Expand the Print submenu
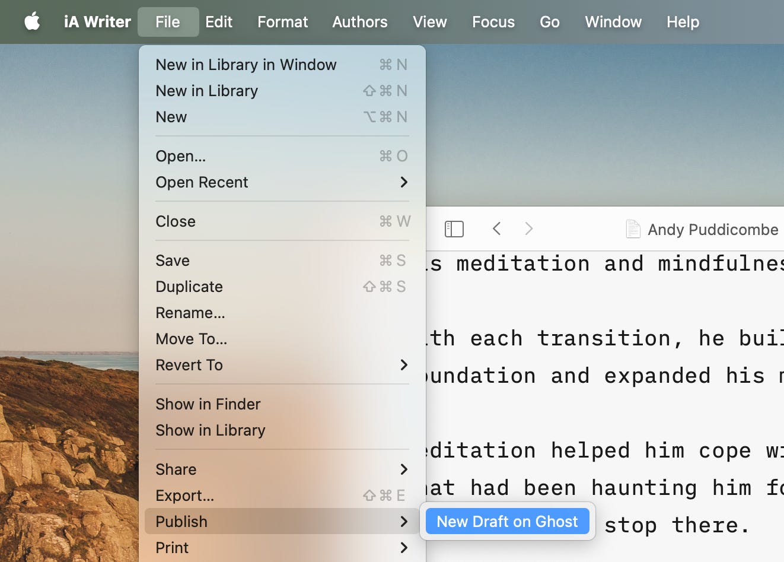The image size is (784, 562). [x=282, y=548]
